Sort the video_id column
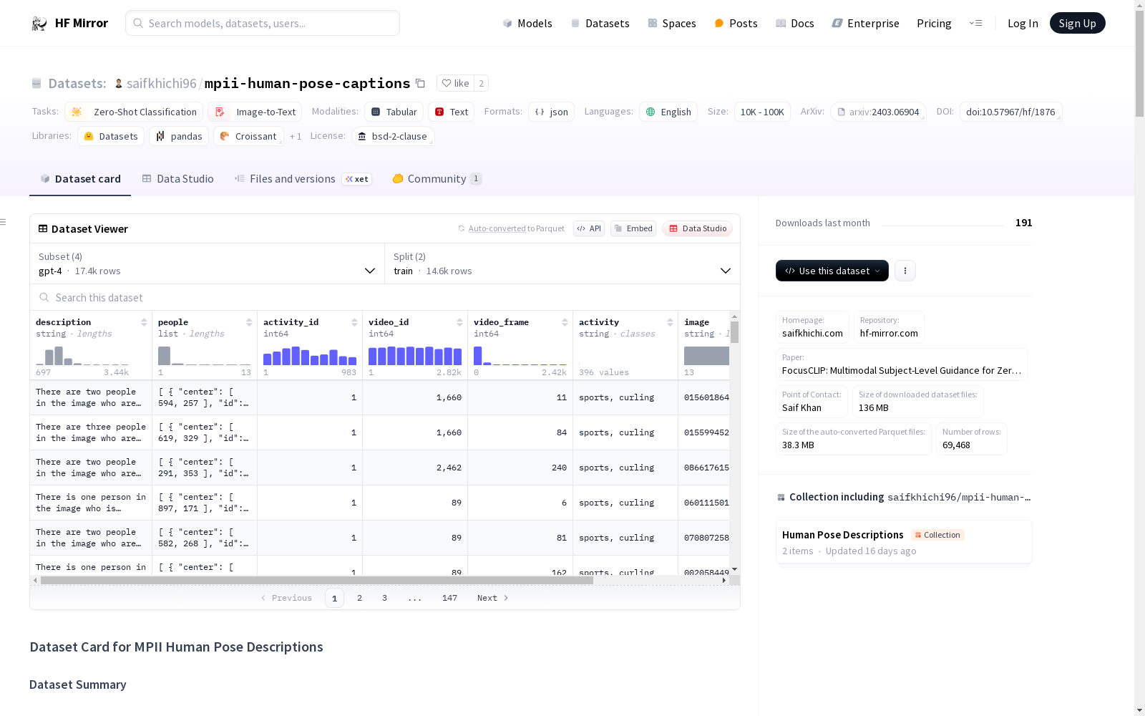1145x716 pixels. (x=459, y=322)
